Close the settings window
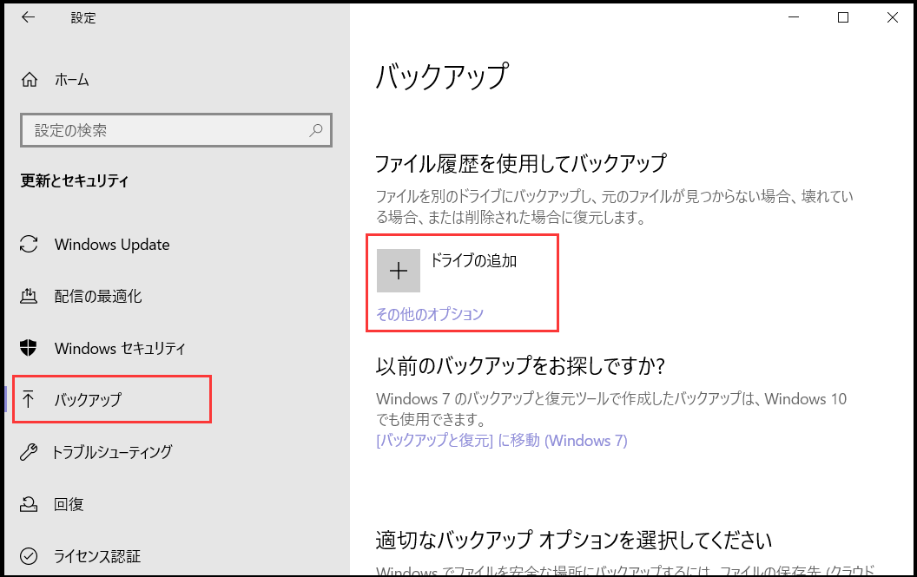 (x=893, y=17)
